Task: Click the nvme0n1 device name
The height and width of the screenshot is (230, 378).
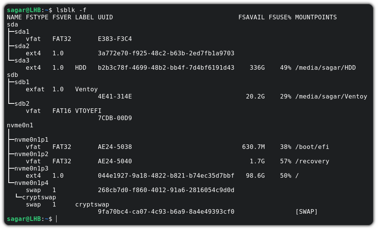Action: (x=20, y=125)
